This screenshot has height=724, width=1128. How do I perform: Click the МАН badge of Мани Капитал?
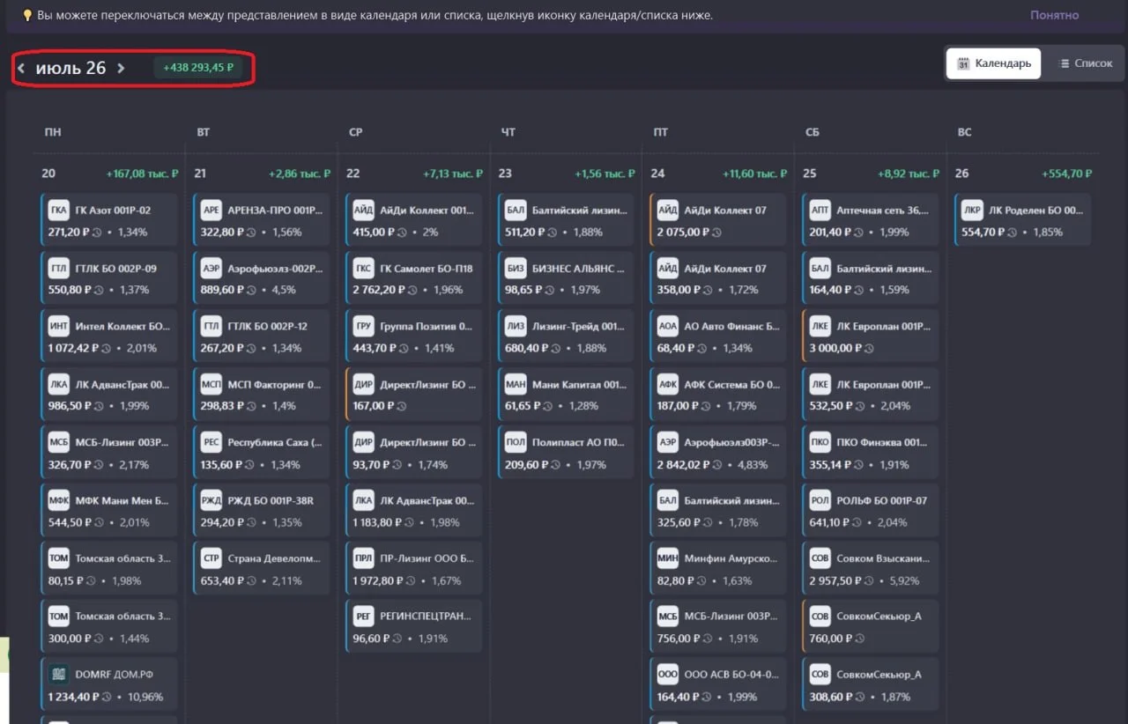[516, 385]
